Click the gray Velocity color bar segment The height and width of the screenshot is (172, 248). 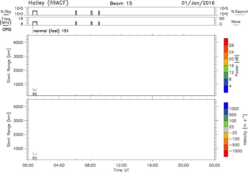(x=226, y=130)
